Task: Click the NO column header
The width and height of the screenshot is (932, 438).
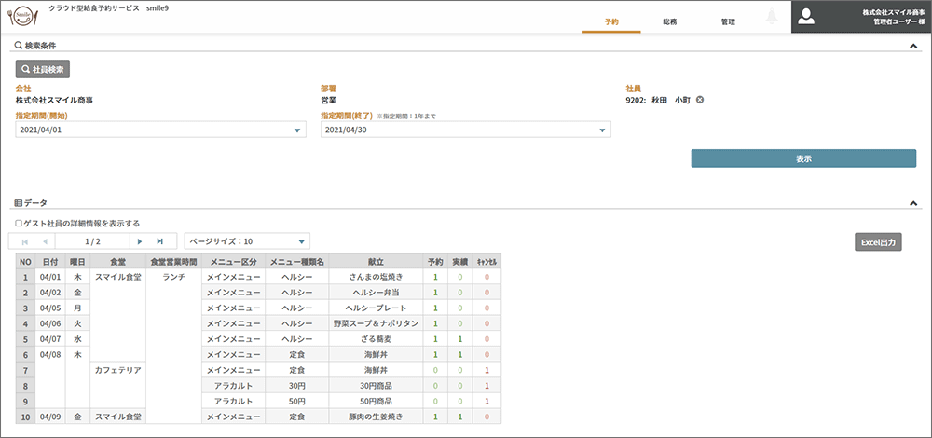Action: (25, 262)
